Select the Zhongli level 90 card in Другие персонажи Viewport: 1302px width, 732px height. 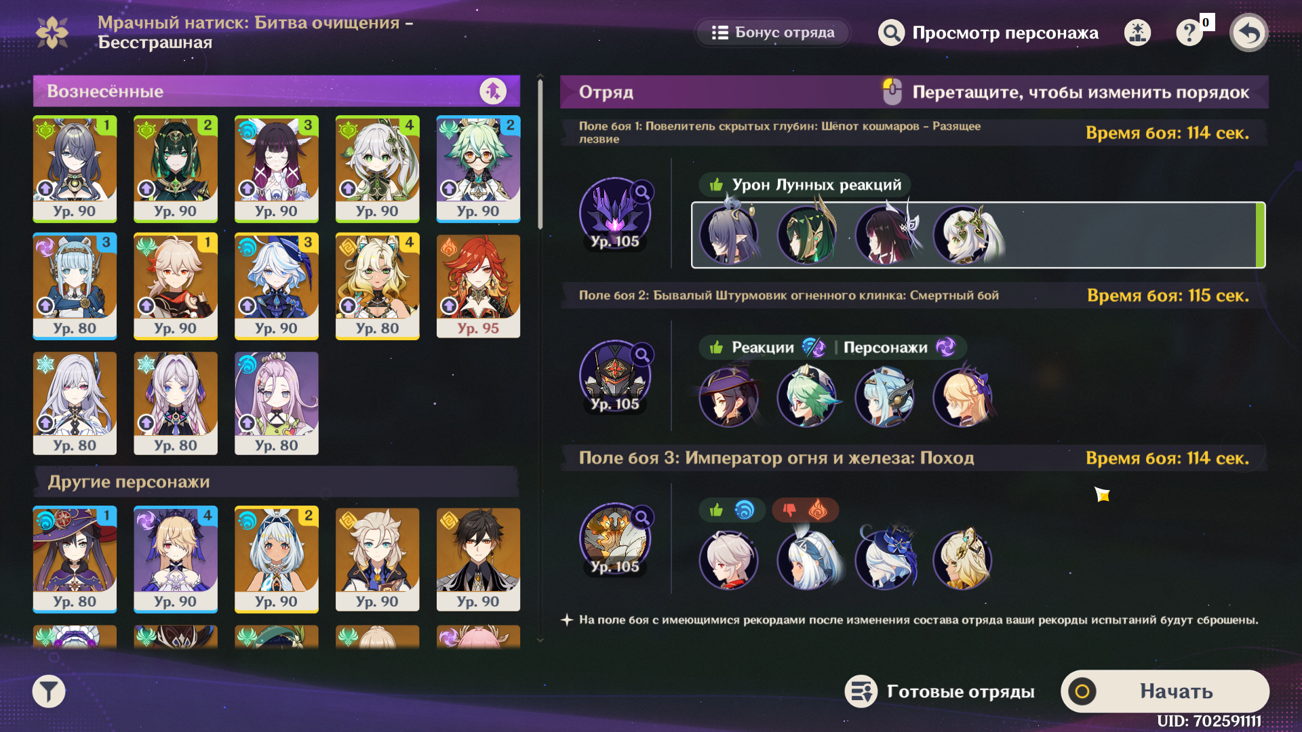click(478, 560)
